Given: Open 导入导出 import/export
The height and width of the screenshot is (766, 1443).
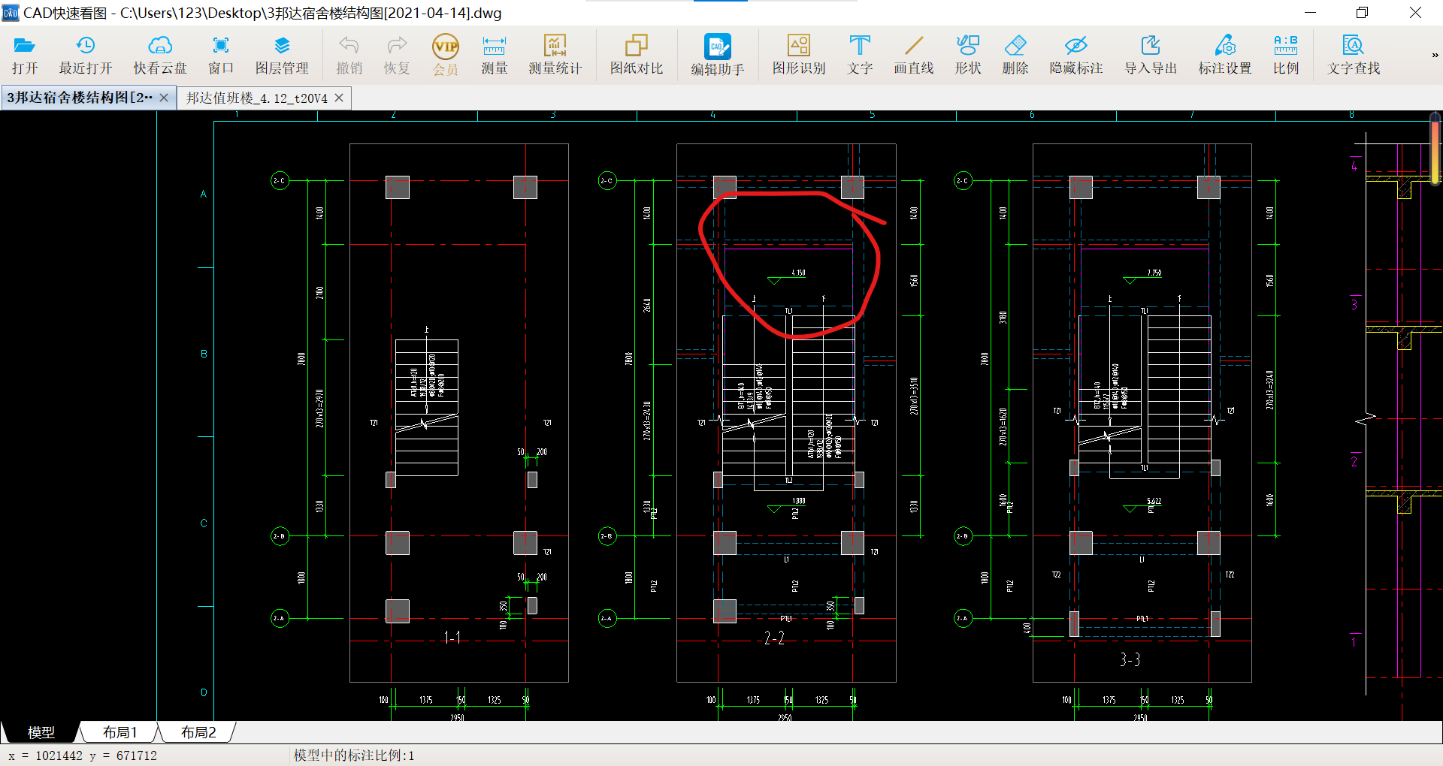Looking at the screenshot, I should pos(1151,56).
